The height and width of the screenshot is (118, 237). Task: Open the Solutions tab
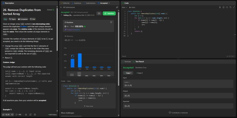coord(76,3)
